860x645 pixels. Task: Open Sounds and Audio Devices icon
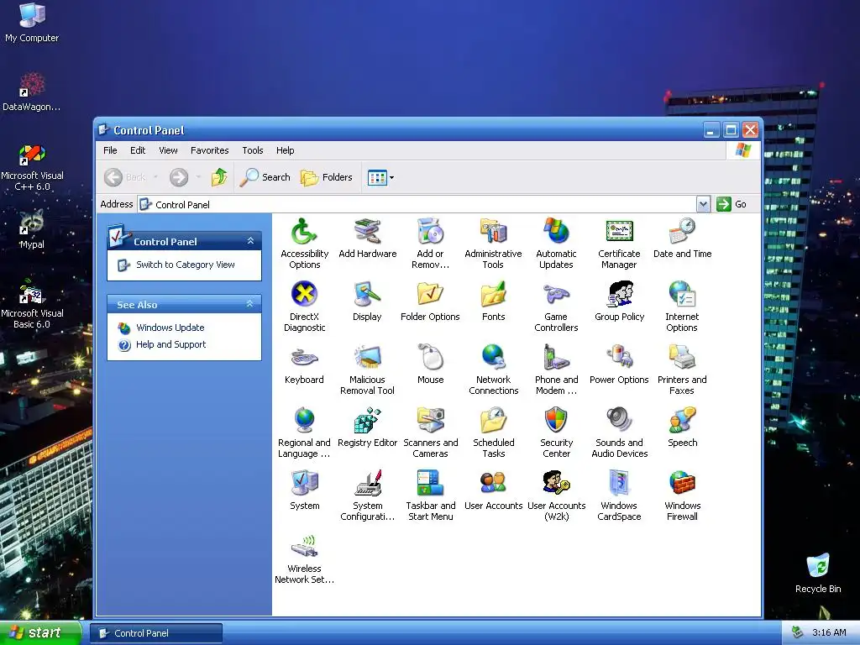tap(619, 433)
